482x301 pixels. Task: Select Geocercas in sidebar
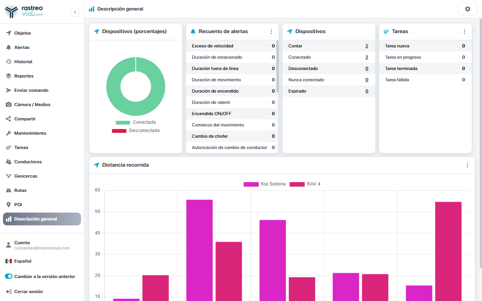click(42, 176)
